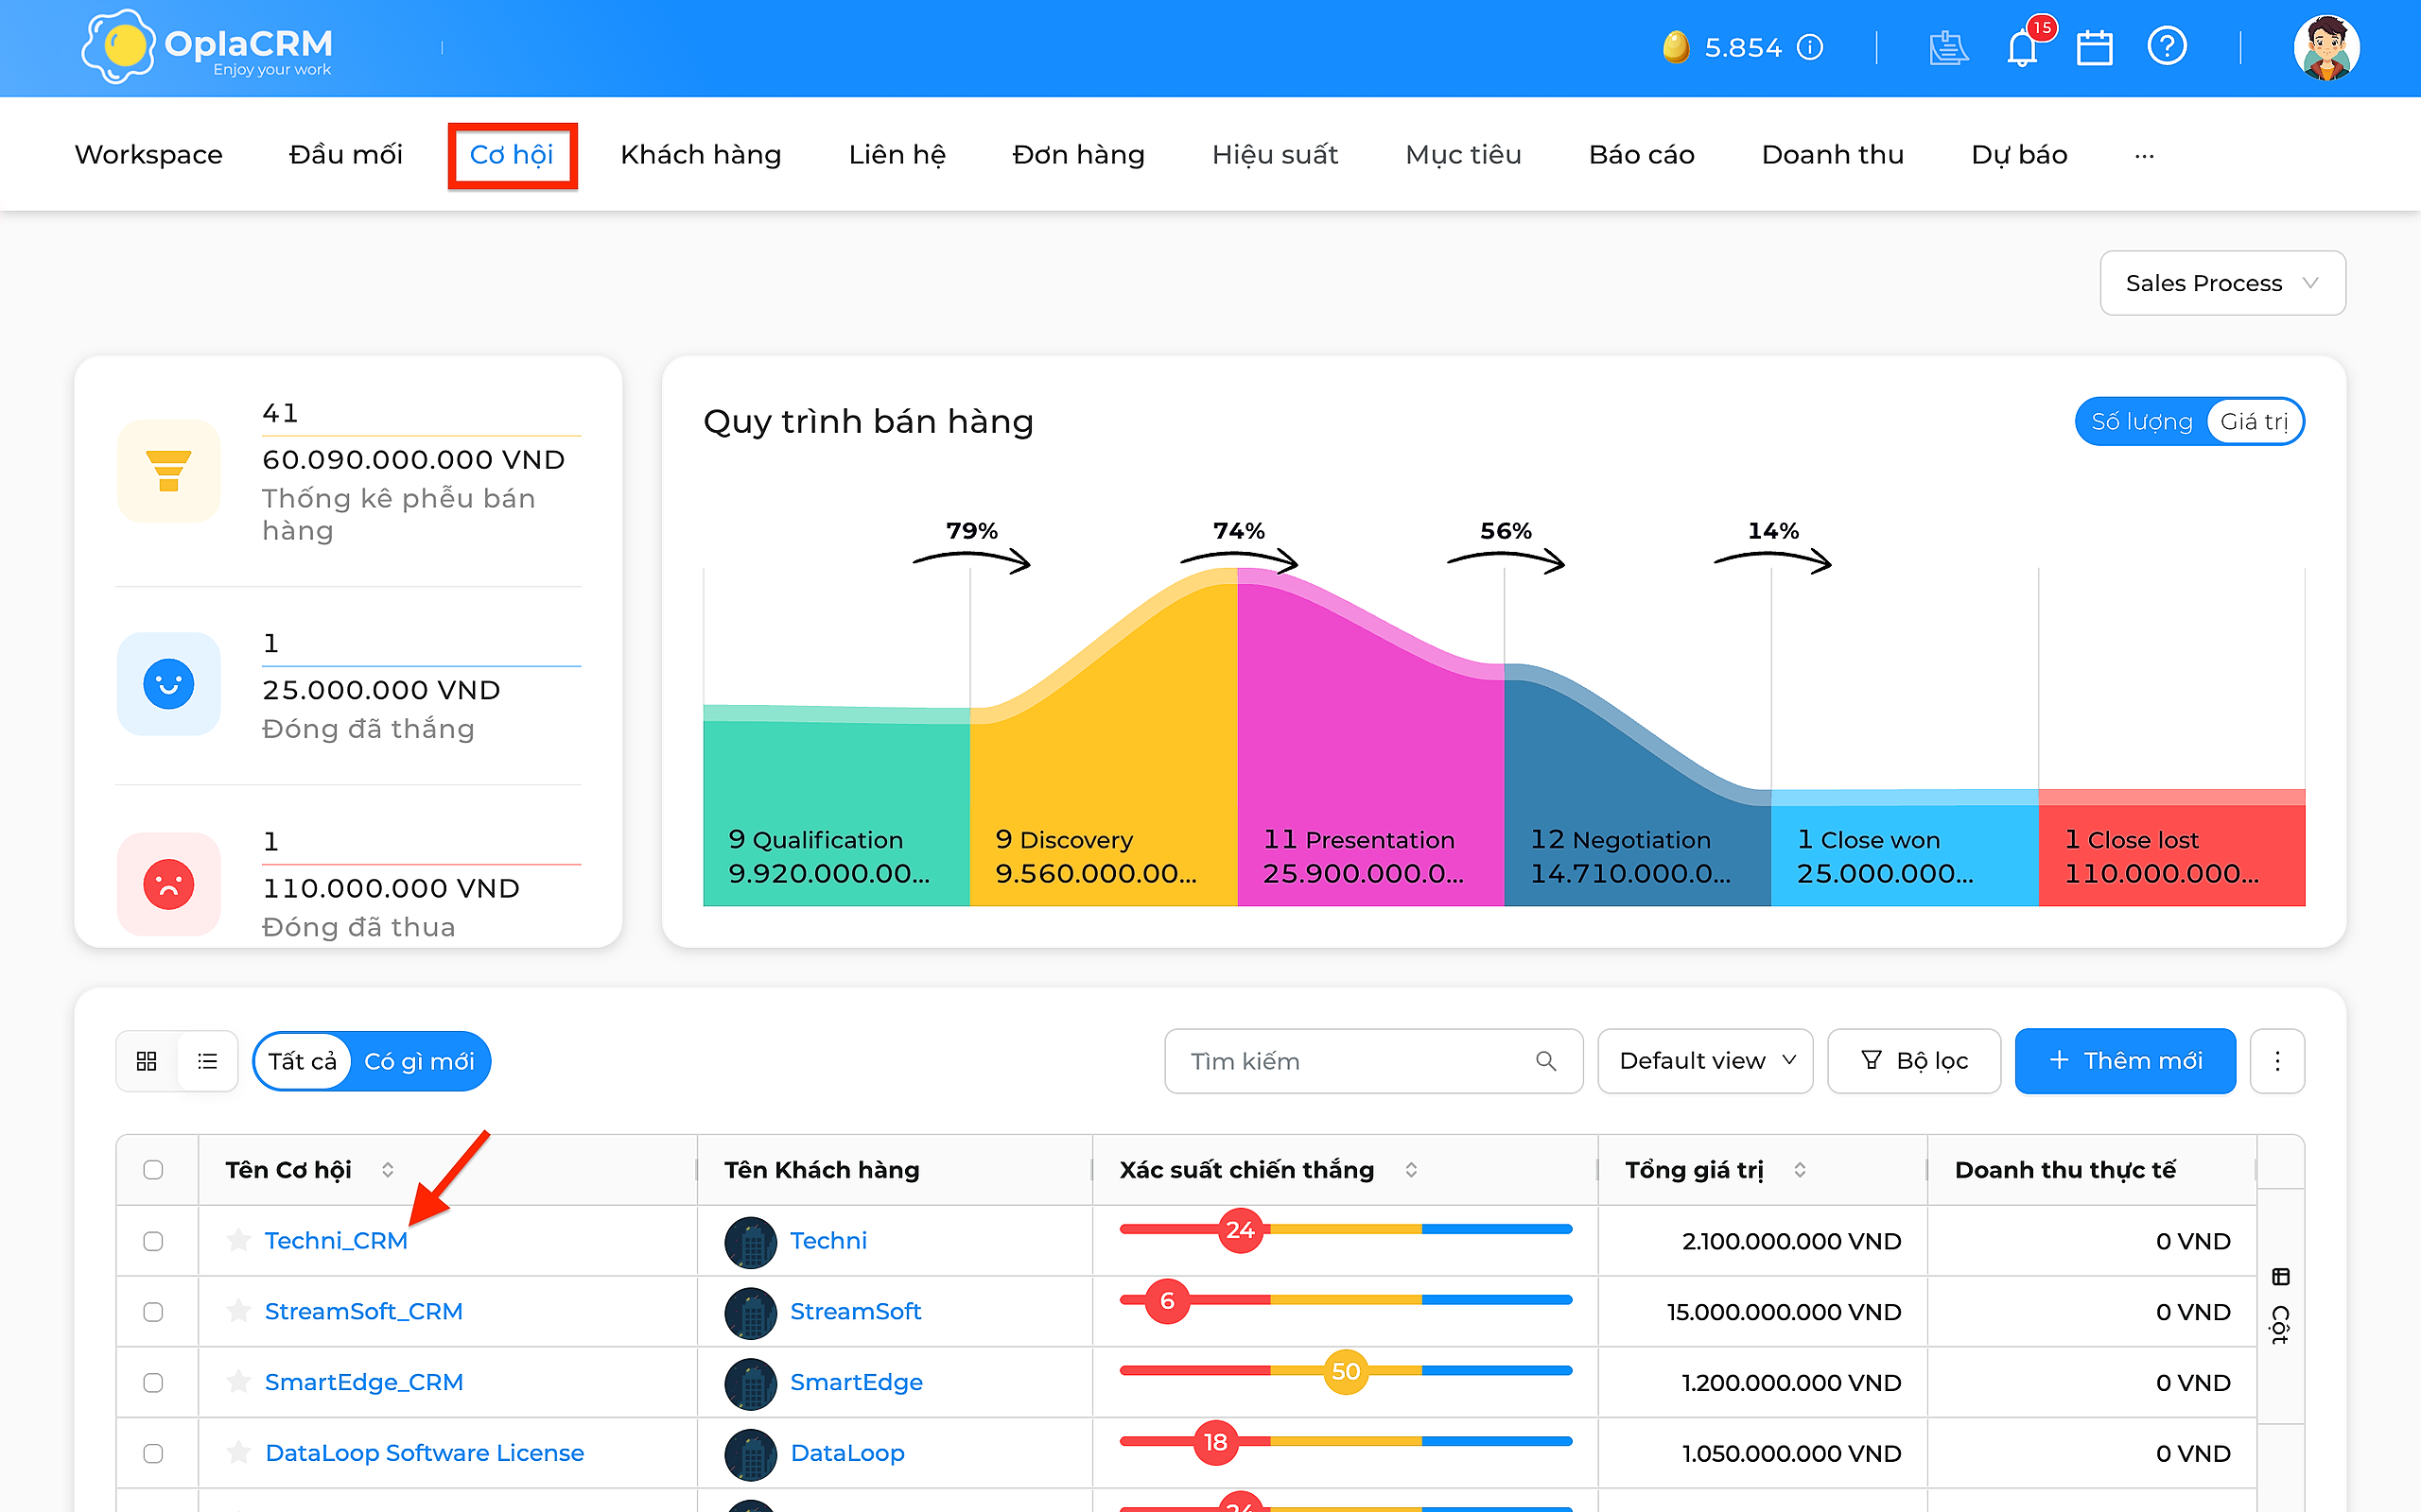Click the Techni company avatar icon
The width and height of the screenshot is (2421, 1512).
tap(750, 1242)
